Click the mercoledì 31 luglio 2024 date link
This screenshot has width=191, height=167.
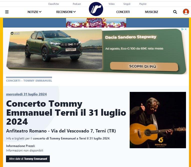coord(27,94)
